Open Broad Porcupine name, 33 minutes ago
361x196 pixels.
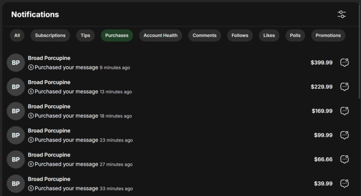click(49, 179)
